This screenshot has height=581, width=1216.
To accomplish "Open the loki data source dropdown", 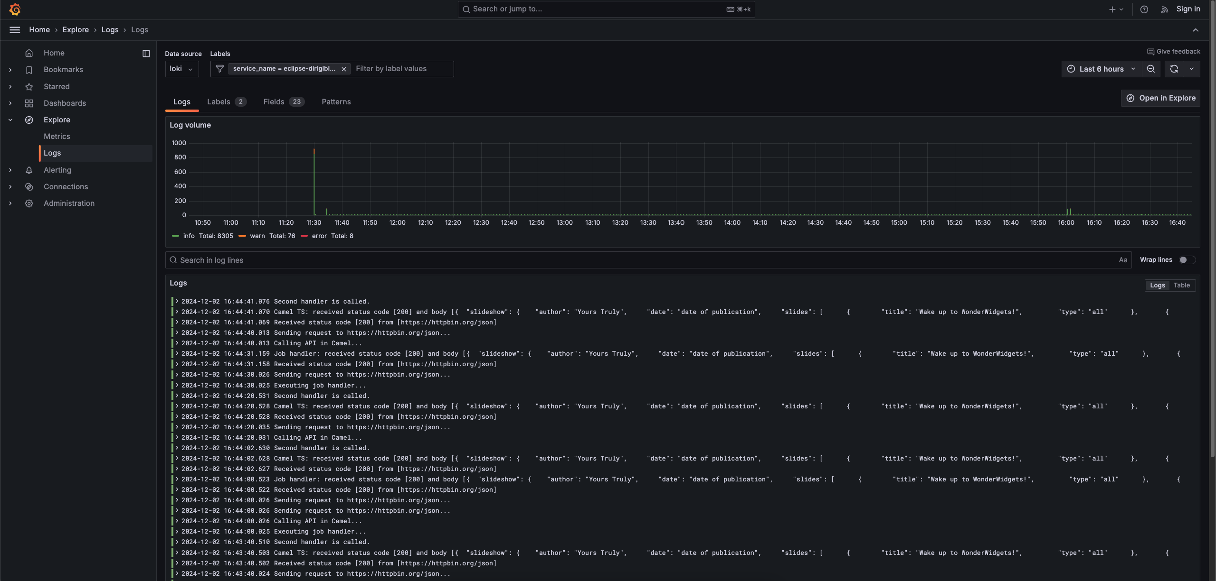I will click(x=181, y=69).
